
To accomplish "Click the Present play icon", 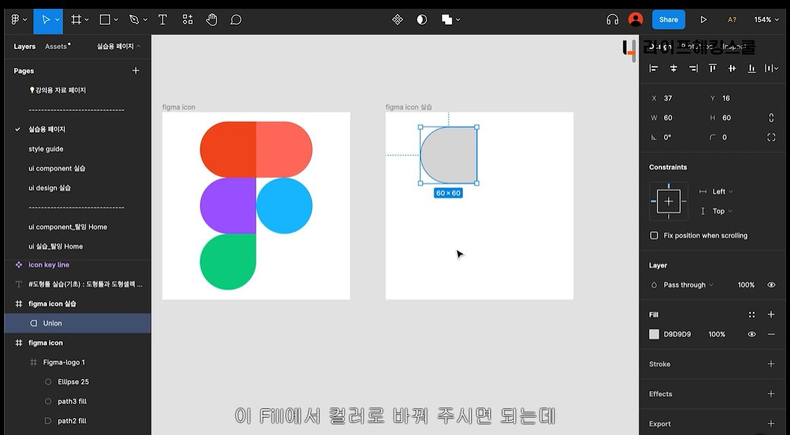I will click(x=704, y=20).
